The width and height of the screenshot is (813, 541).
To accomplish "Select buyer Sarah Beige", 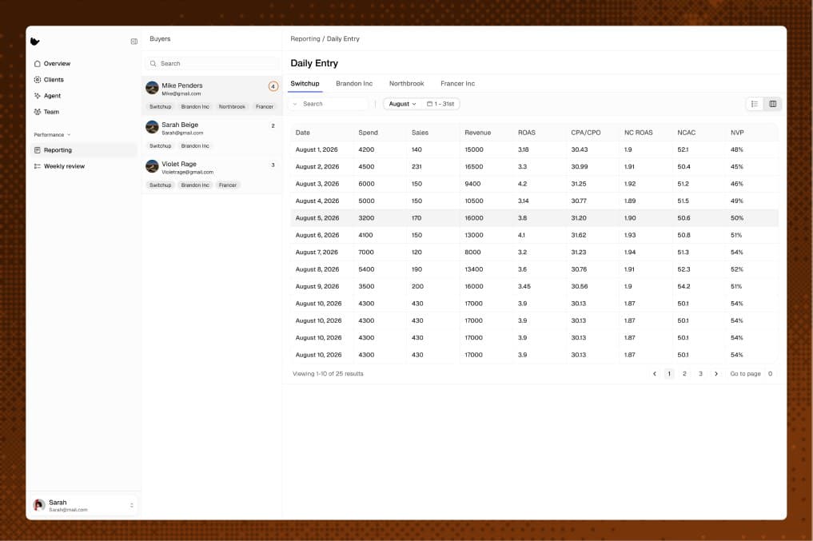I will 212,135.
